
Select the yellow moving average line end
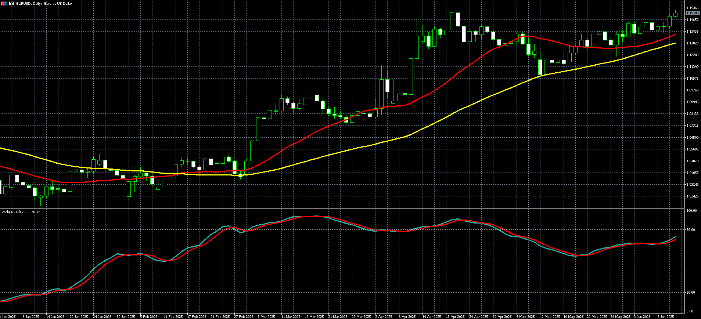[x=675, y=43]
